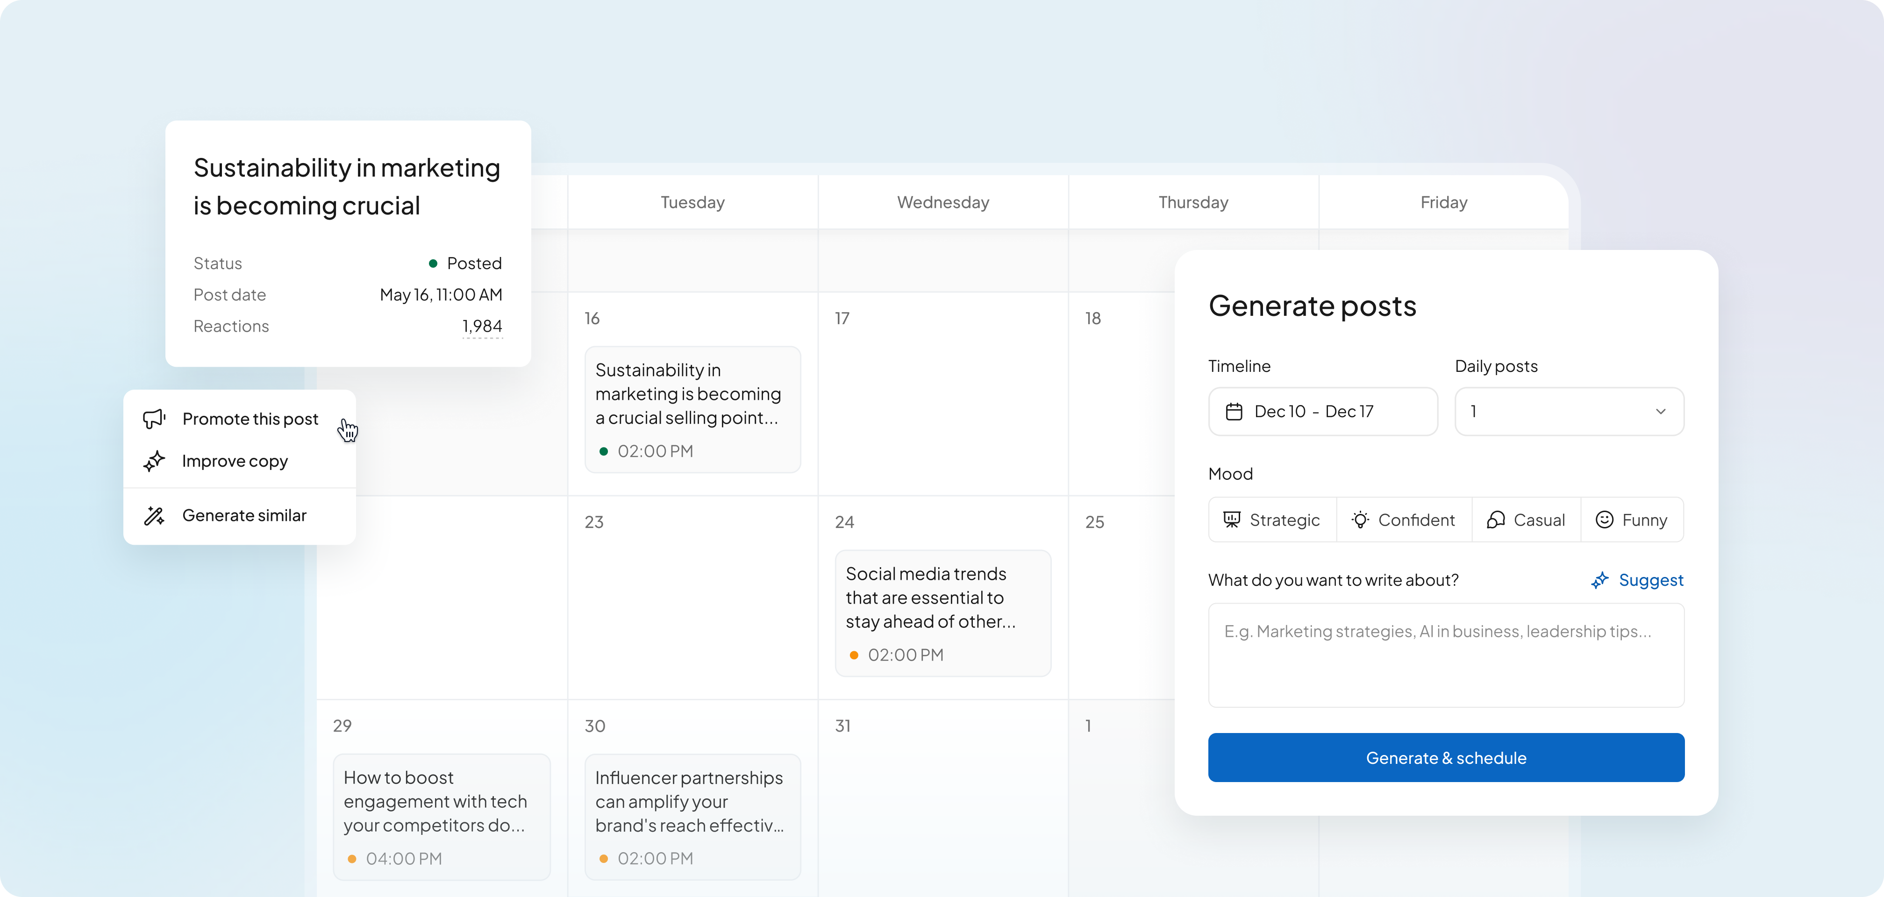Click the topic input field under What do you want to write about
This screenshot has height=897, width=1884.
pos(1446,654)
